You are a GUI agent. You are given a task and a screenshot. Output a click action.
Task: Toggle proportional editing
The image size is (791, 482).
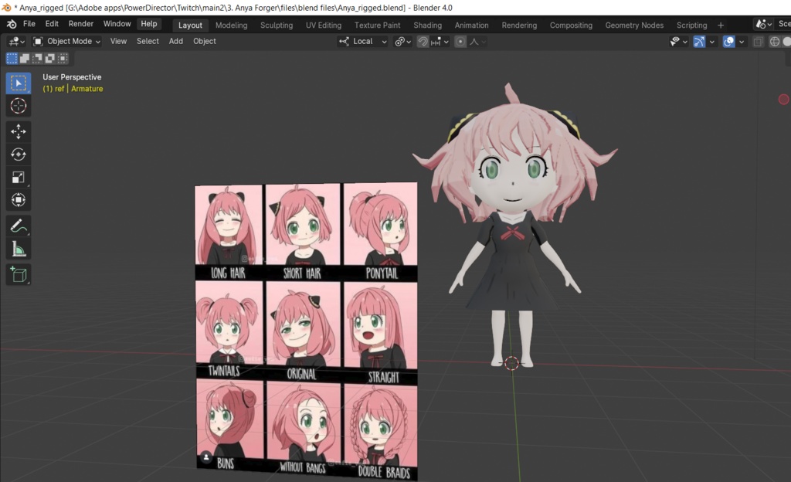coord(460,42)
